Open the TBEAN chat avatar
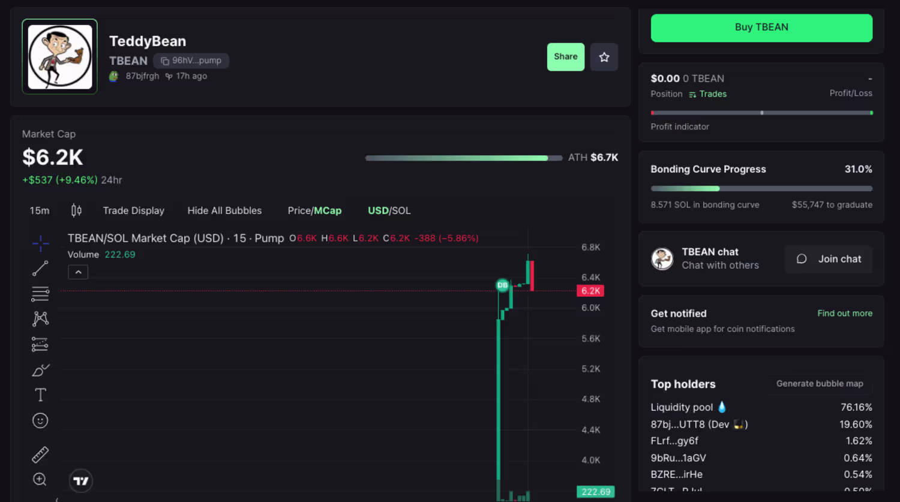Screen dimensions: 900x502 [662, 259]
